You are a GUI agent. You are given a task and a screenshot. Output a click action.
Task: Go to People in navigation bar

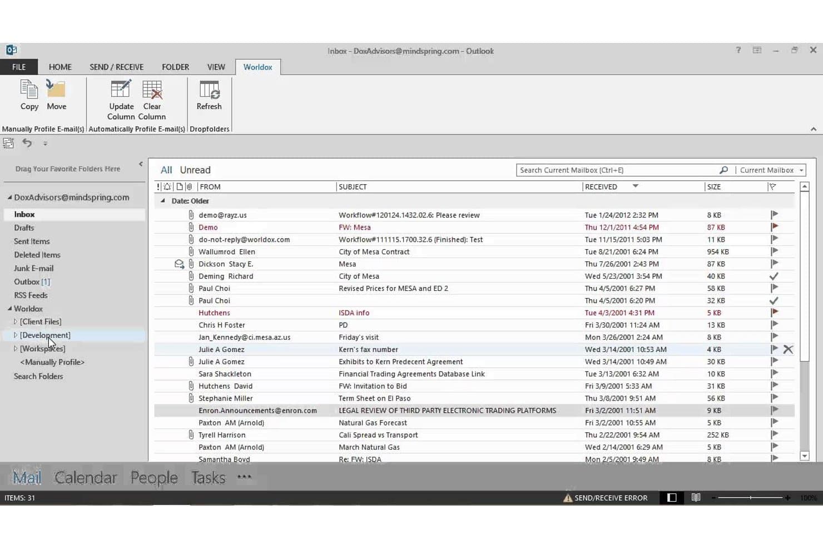(154, 477)
